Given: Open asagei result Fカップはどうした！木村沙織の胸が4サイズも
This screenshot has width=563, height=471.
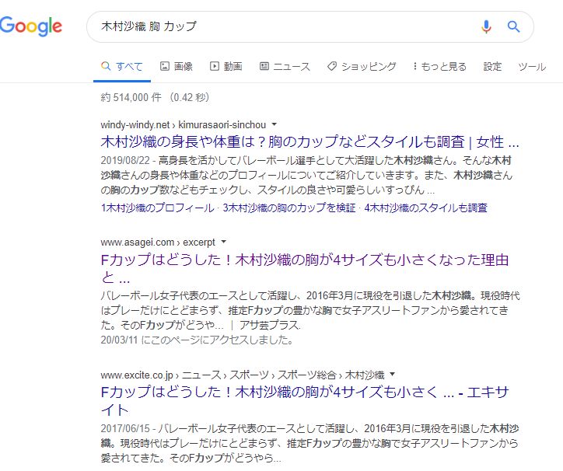Looking at the screenshot, I should point(305,268).
